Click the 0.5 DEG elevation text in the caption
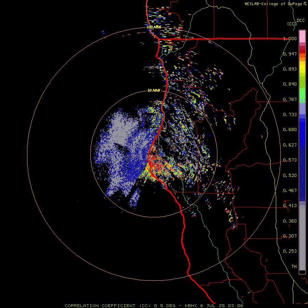308x308 pixels. [x=165, y=306]
